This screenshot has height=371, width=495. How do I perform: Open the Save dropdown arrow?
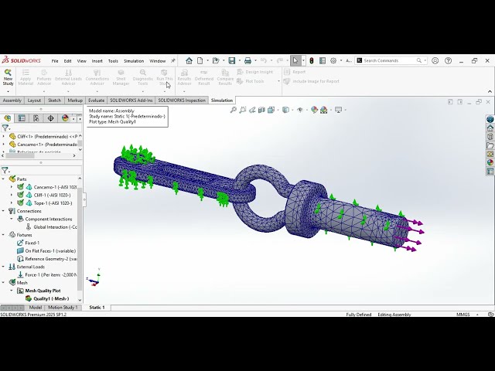(240, 60)
